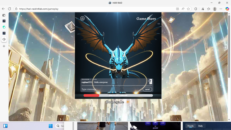231x130 pixels.
Task: Add this page to favorites
Action: pyautogui.click(x=188, y=9)
